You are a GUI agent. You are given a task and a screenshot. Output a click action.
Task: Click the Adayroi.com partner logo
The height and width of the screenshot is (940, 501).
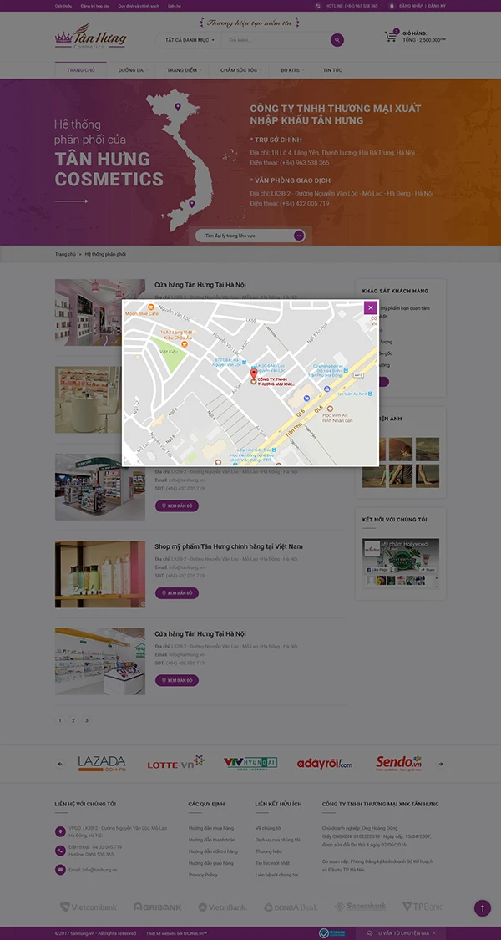(x=325, y=764)
